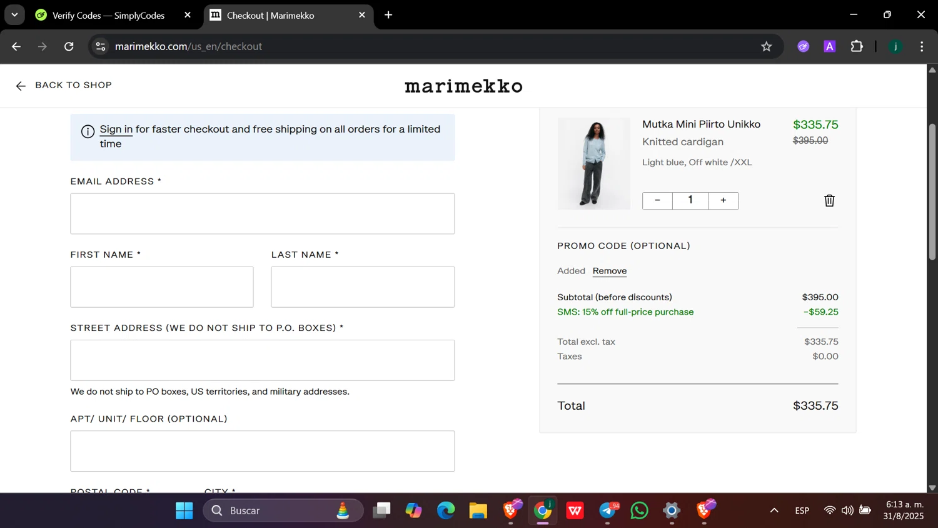938x528 pixels.
Task: Open Microsoft Edge from the taskbar
Action: click(x=446, y=510)
